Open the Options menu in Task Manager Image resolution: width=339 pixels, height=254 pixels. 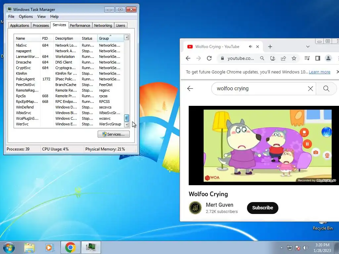tap(26, 17)
